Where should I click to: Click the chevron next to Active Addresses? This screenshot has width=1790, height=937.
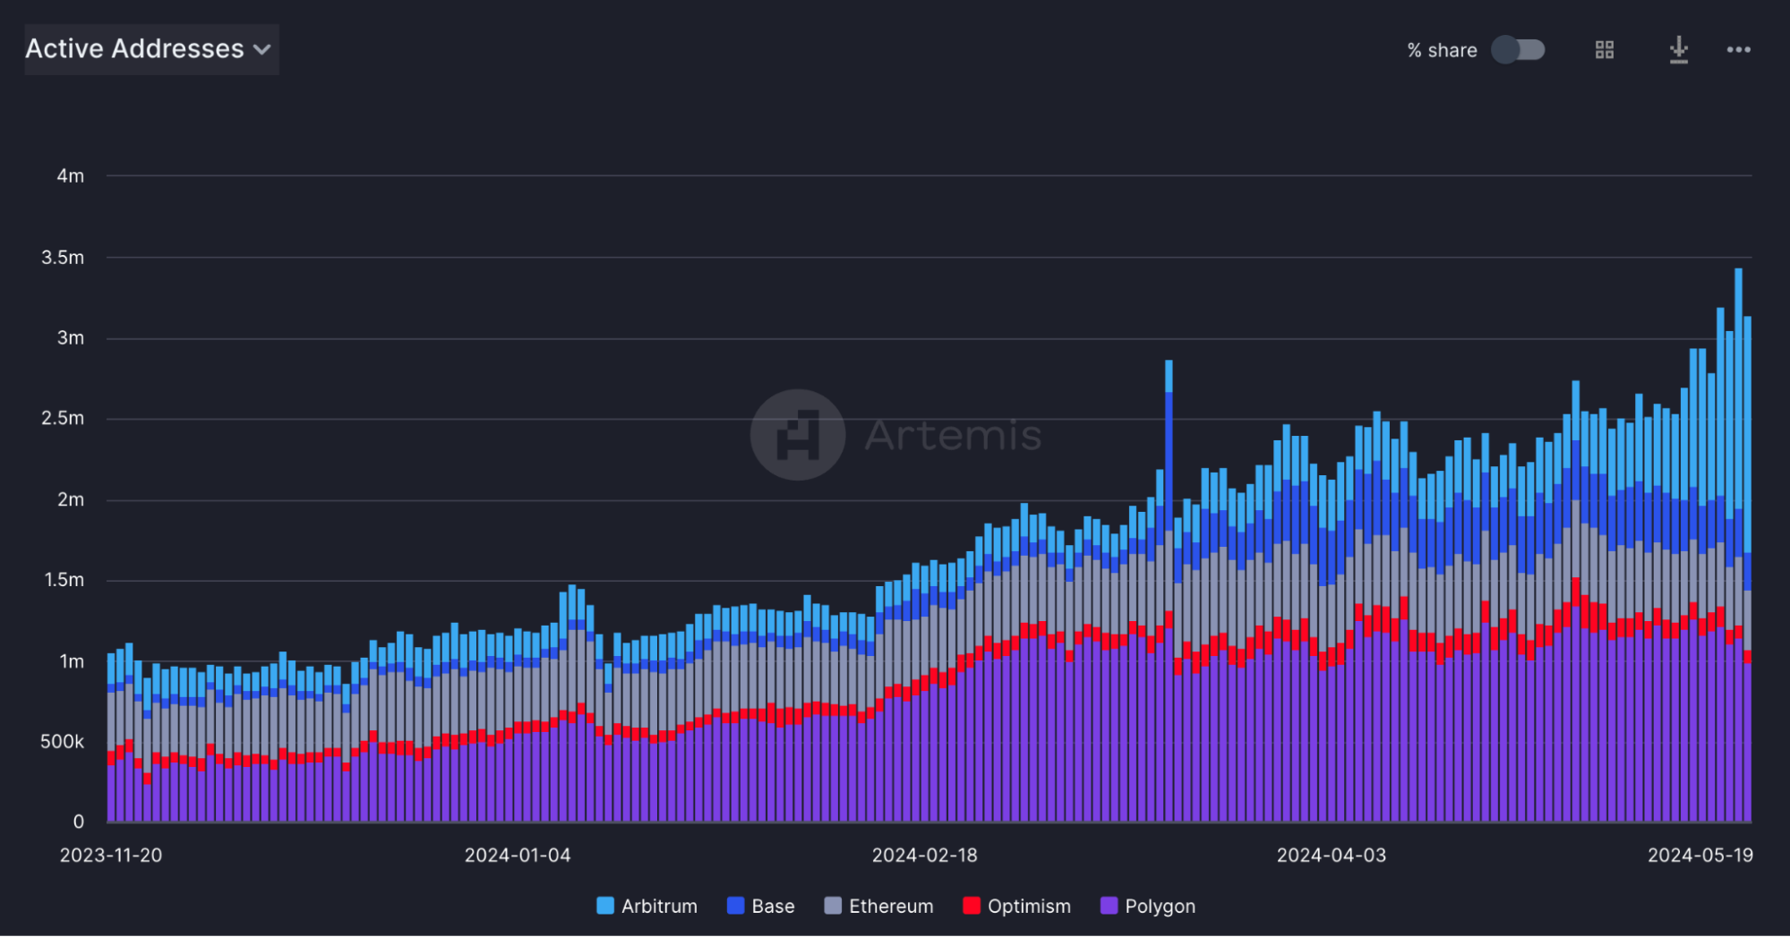pos(262,50)
